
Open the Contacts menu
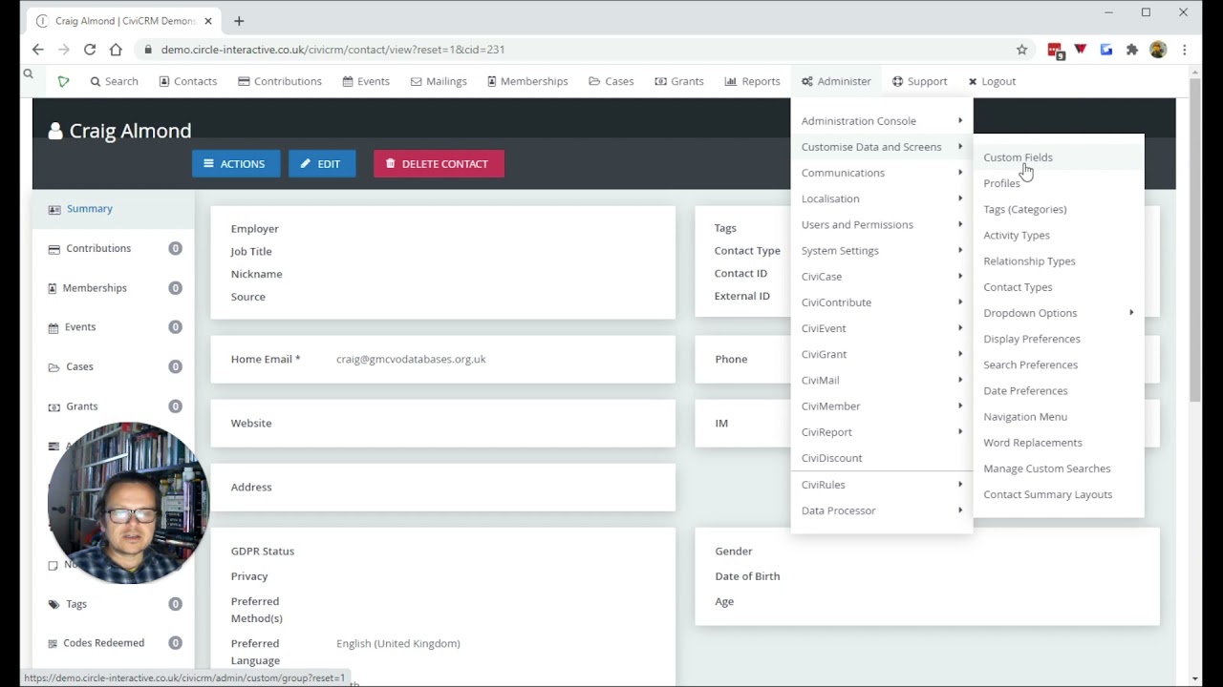click(187, 81)
